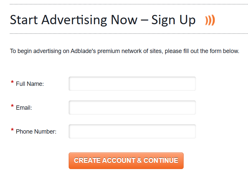Focus the Full Name input field
The image size is (248, 177).
(x=132, y=84)
